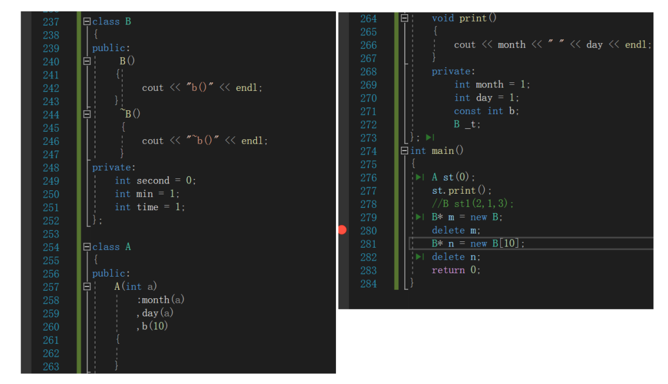Click the green marker after "};" on line 273
This screenshot has width=668, height=384.
[431, 137]
